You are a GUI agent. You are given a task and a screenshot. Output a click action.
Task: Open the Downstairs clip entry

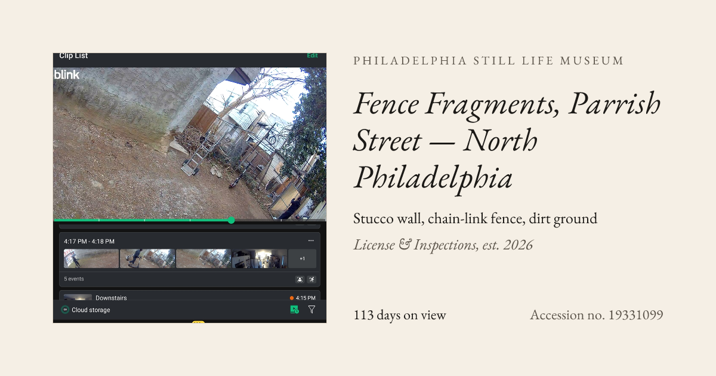click(x=190, y=297)
